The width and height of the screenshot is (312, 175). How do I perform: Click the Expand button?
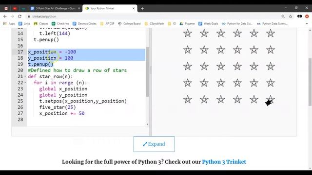pyautogui.click(x=154, y=144)
